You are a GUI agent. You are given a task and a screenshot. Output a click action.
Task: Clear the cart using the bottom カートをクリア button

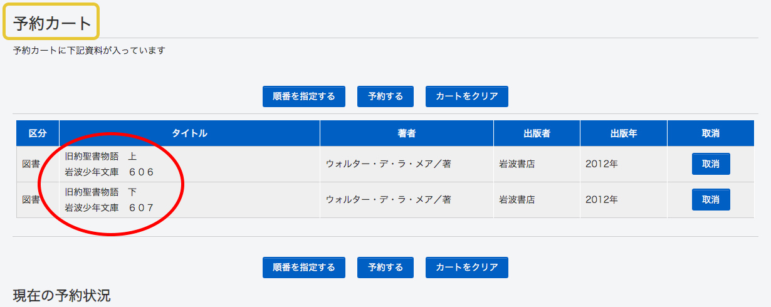(x=466, y=268)
